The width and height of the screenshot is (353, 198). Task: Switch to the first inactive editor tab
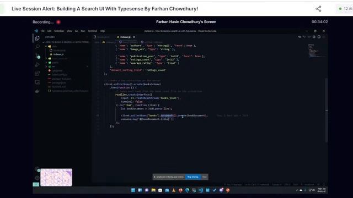point(103,37)
